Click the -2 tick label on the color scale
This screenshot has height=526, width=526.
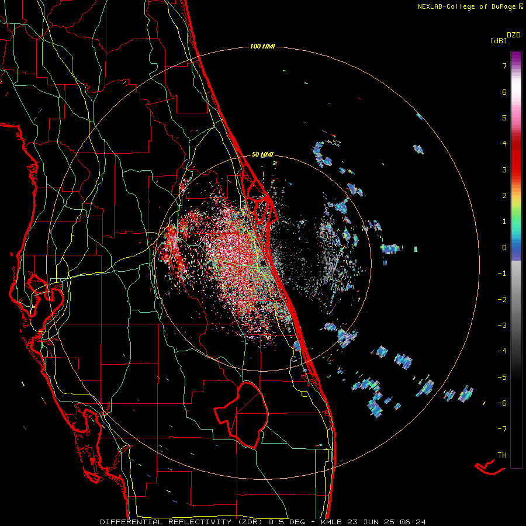coord(502,300)
